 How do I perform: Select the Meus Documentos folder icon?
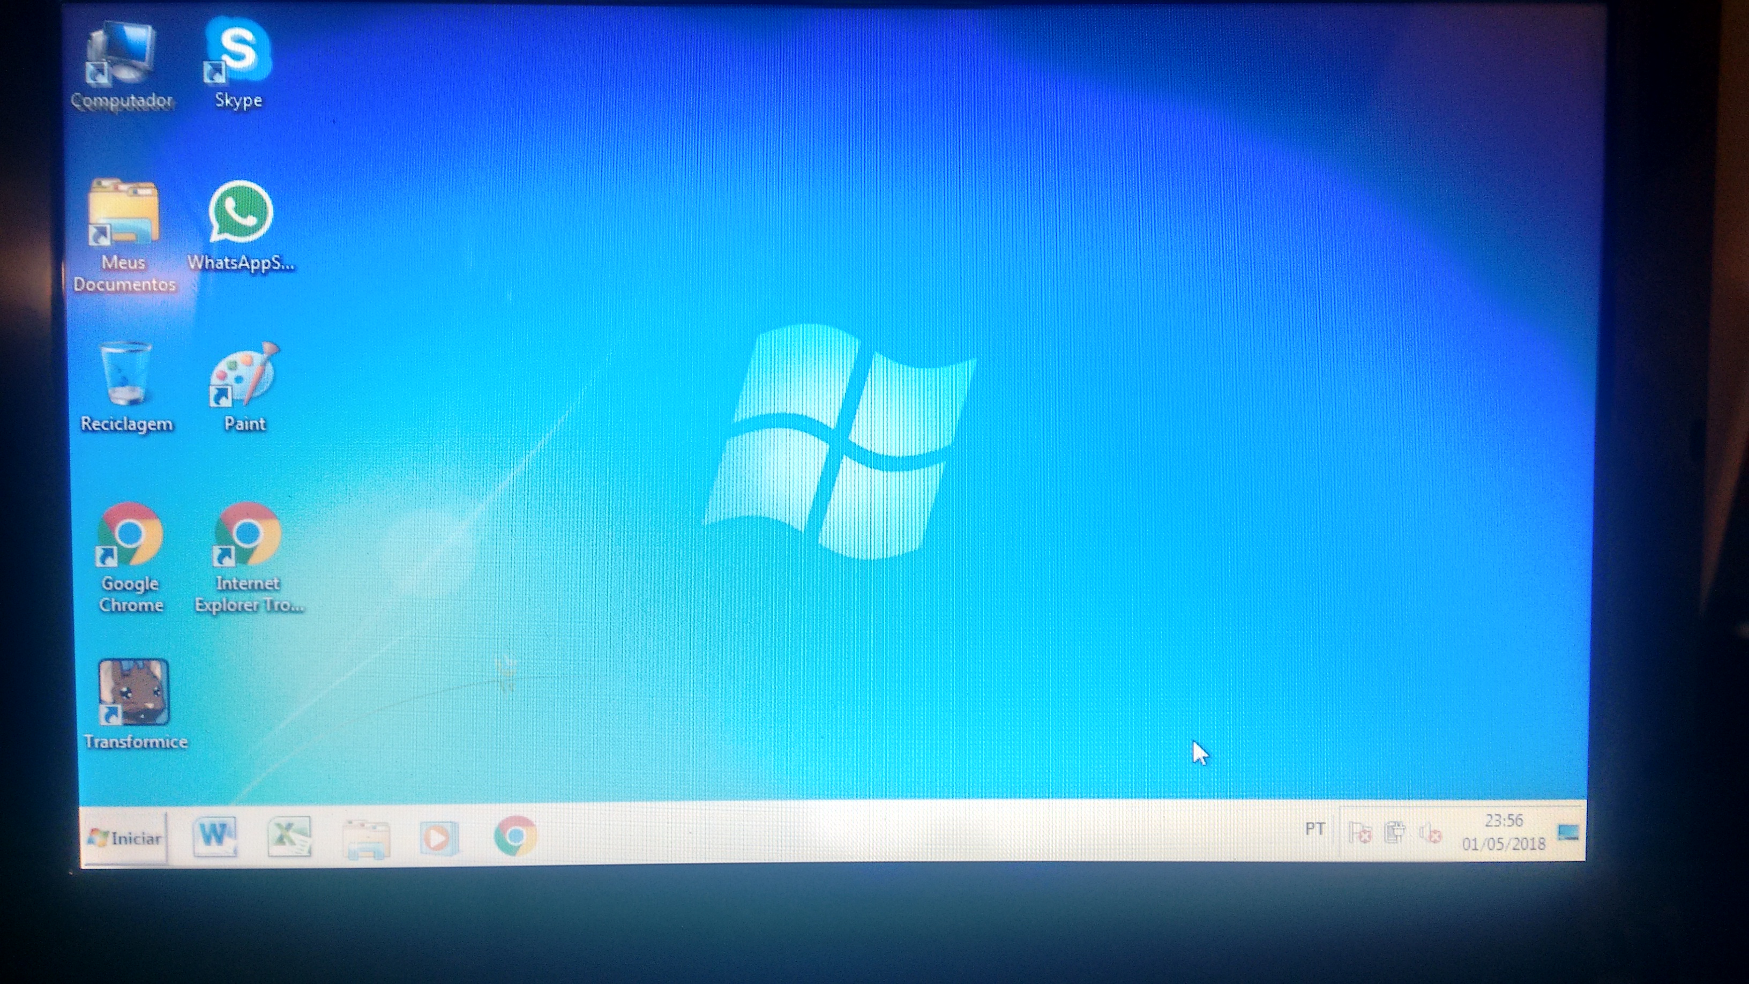point(124,235)
